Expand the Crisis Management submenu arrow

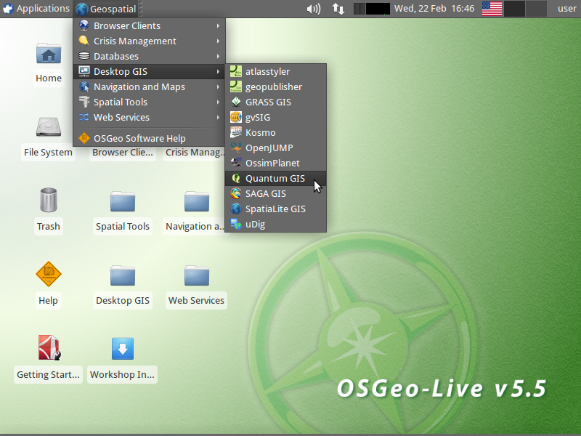click(219, 41)
